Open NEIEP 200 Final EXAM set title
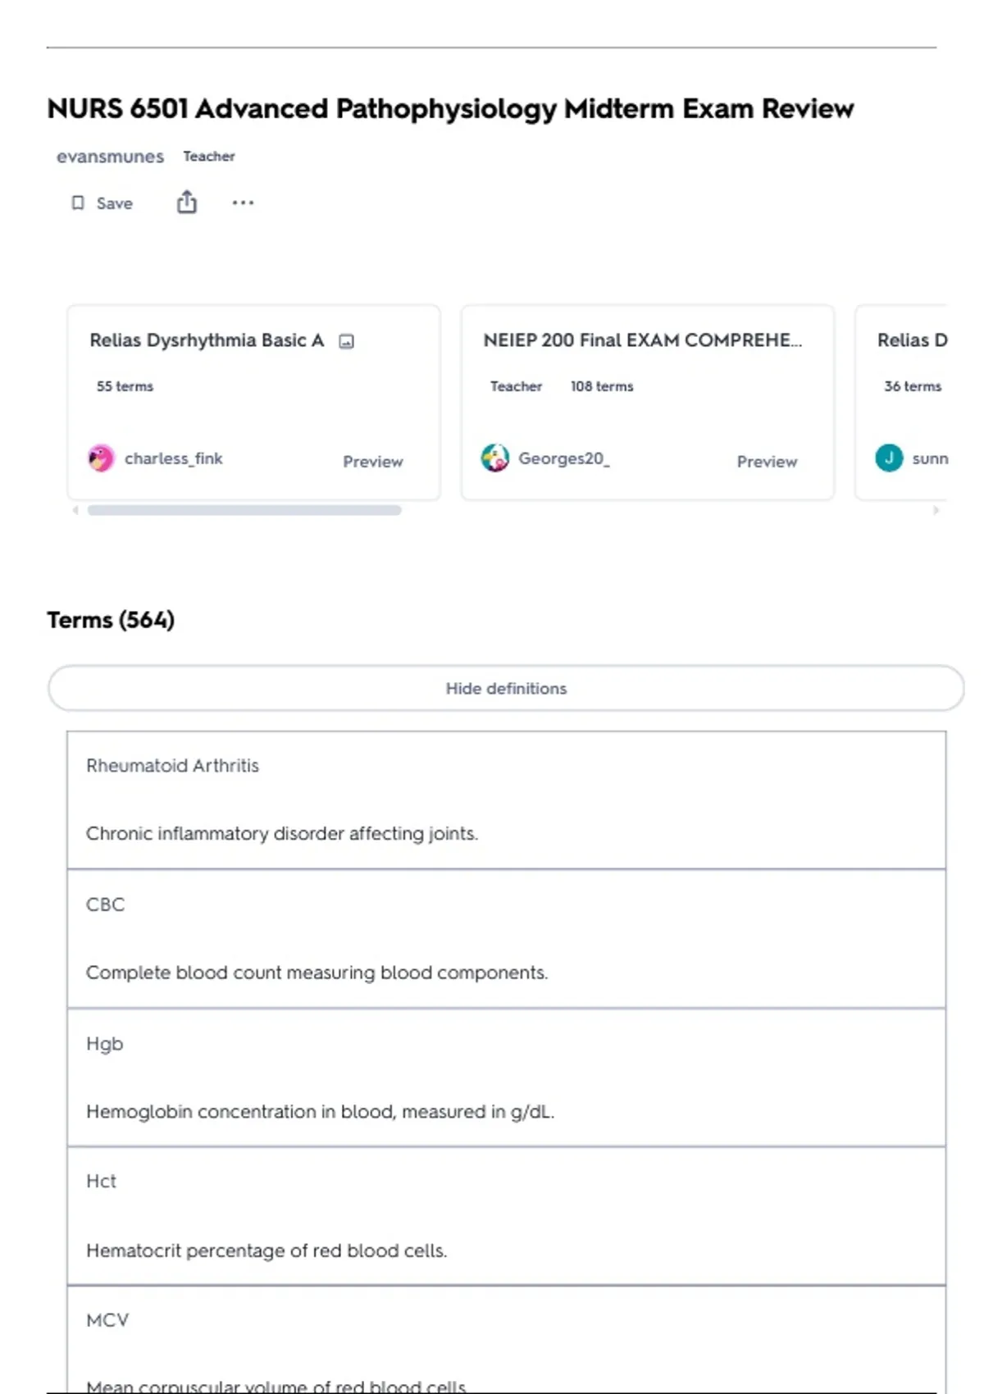984x1394 pixels. (x=642, y=340)
